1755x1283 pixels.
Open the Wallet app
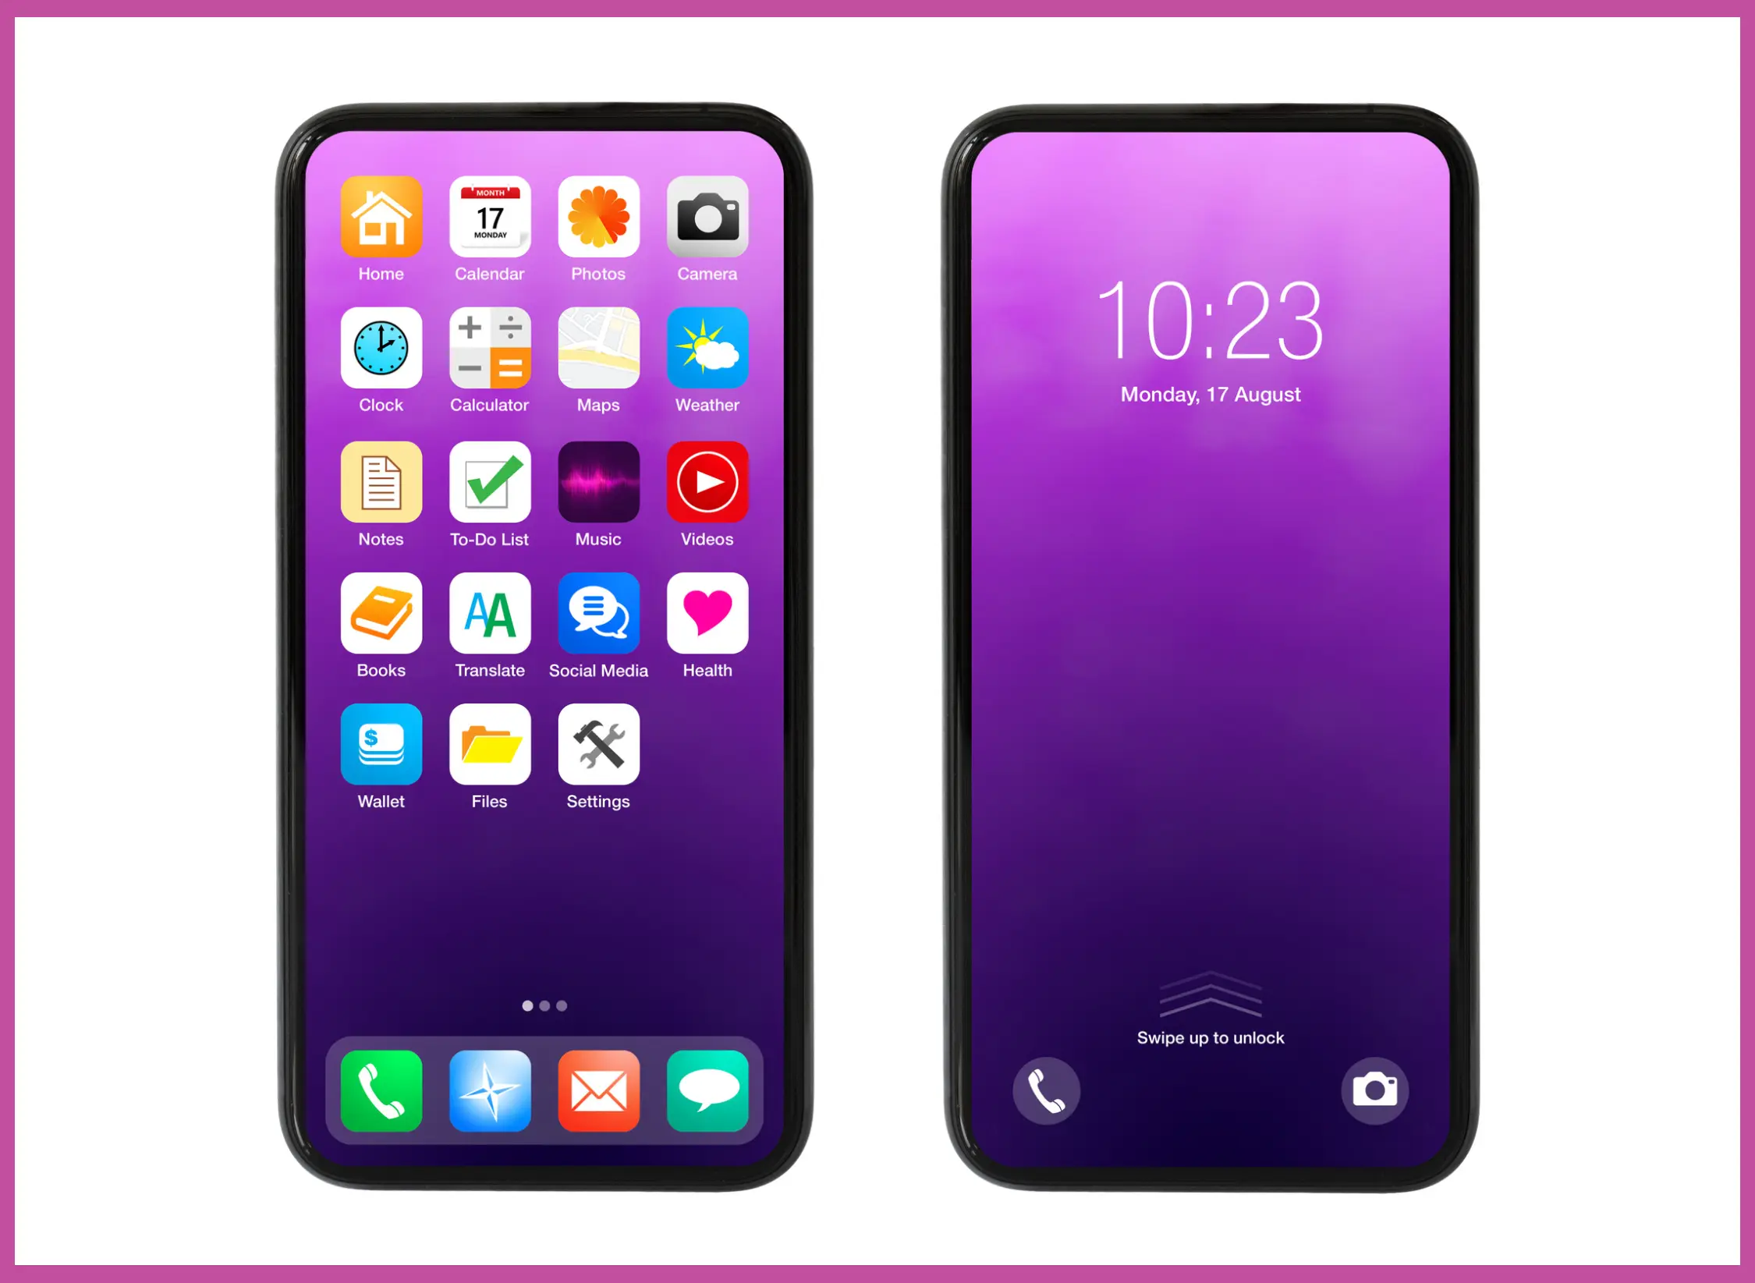[x=379, y=756]
